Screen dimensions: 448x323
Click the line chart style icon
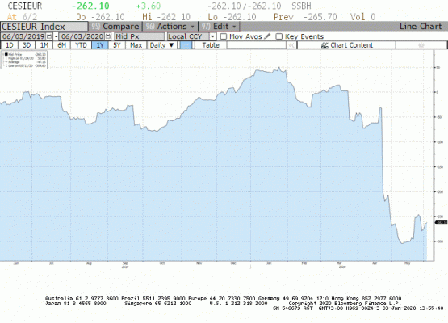[186, 45]
